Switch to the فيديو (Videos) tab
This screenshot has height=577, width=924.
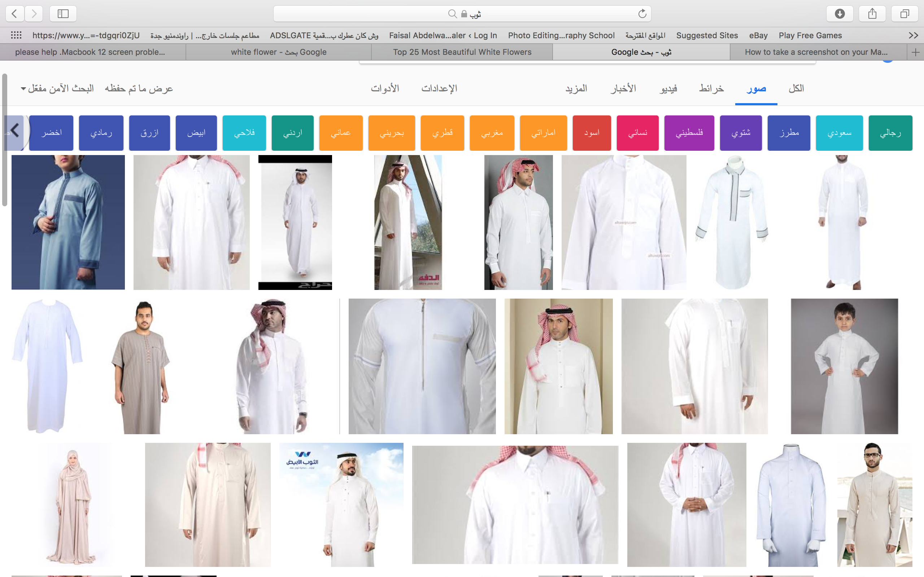pos(668,89)
